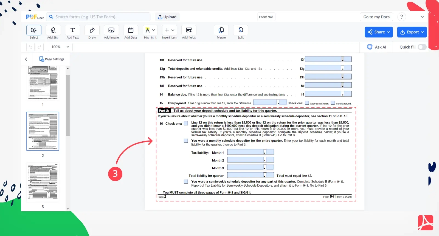Activate the Add Text tool

[73, 30]
